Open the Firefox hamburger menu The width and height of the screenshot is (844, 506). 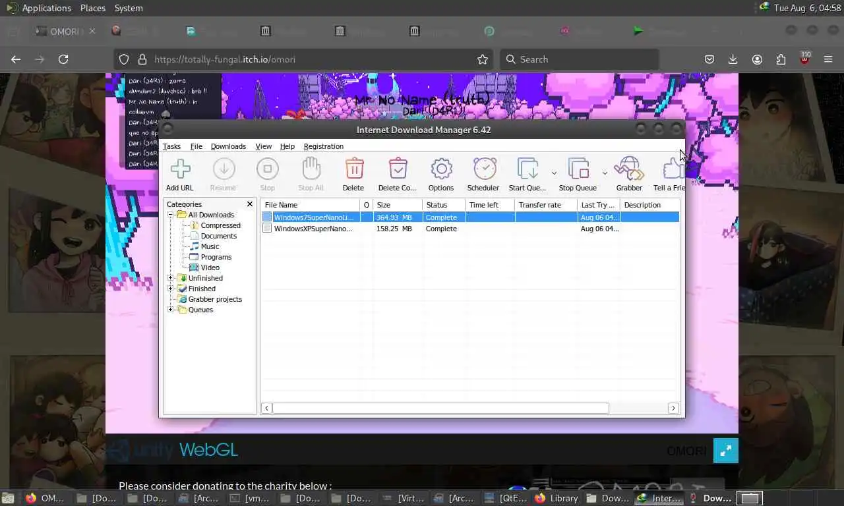(828, 59)
